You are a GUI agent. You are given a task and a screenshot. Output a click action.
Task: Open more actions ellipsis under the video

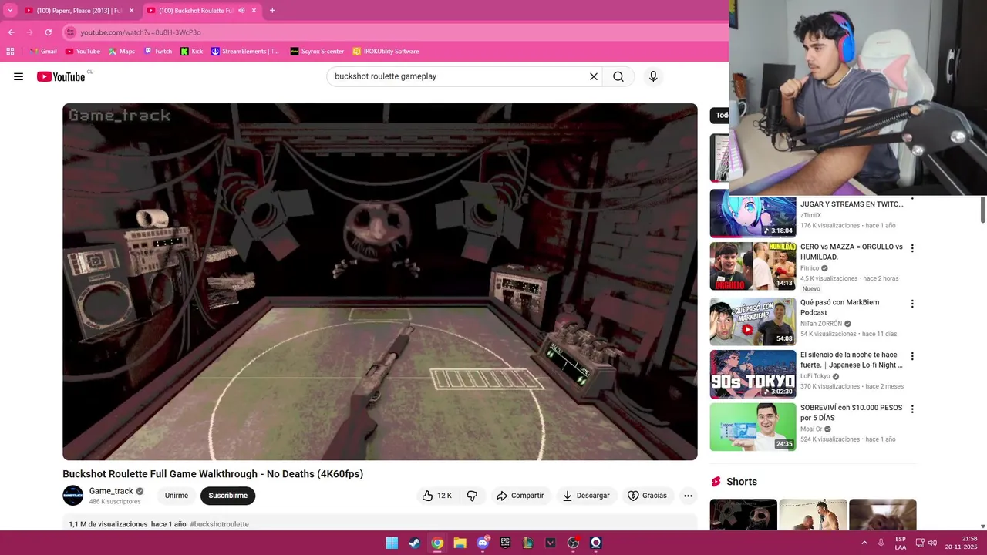[688, 496]
